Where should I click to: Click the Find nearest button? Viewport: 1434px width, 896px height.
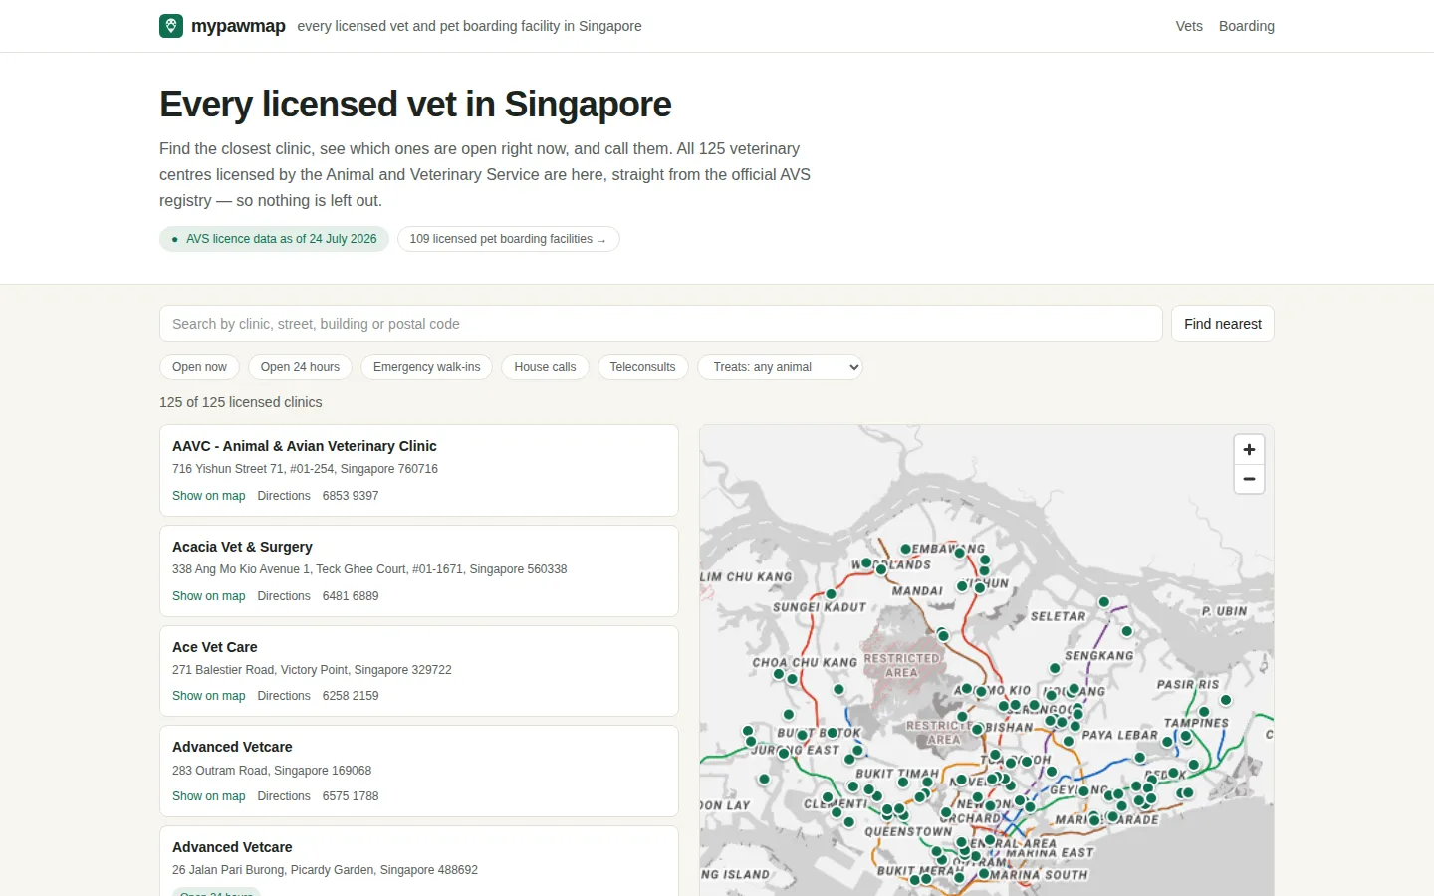click(x=1223, y=324)
